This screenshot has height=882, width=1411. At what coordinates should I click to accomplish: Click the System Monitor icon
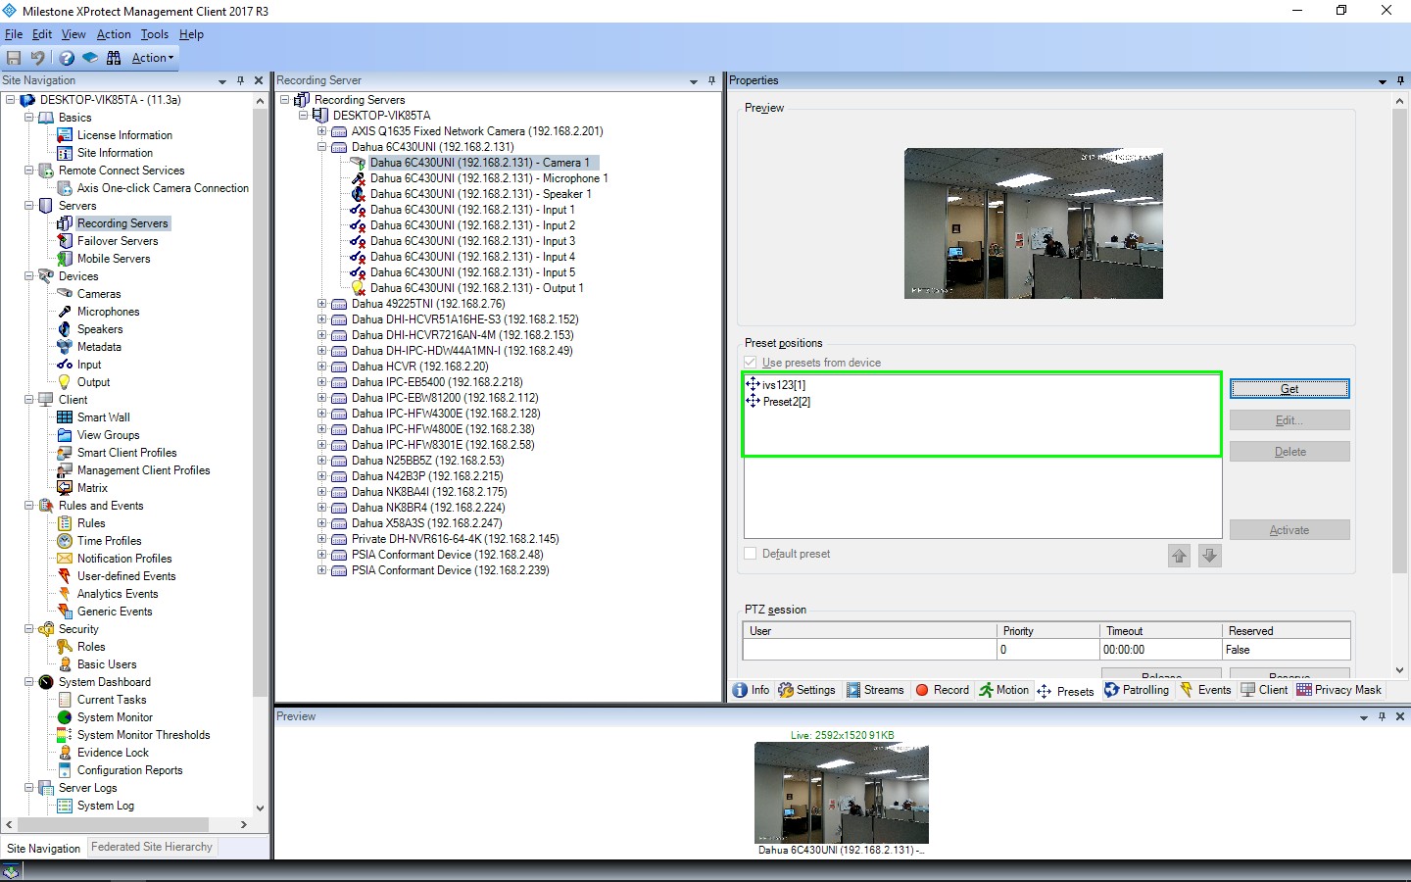click(65, 717)
